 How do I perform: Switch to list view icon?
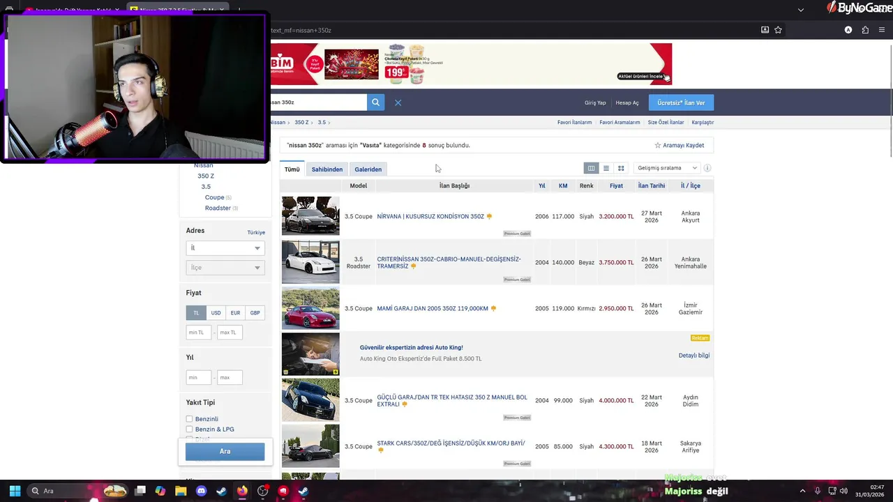(606, 168)
